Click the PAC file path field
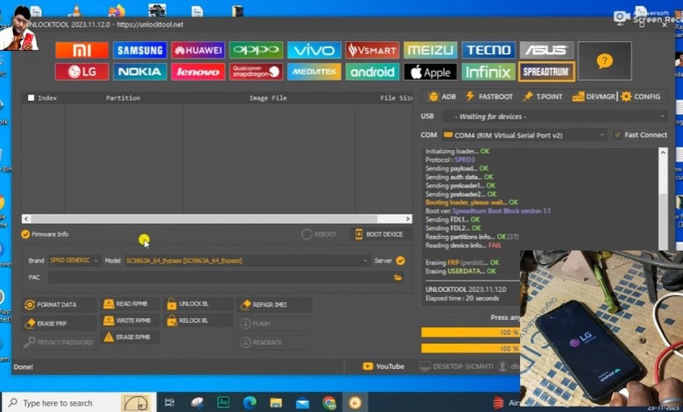683x412 pixels. [220, 277]
